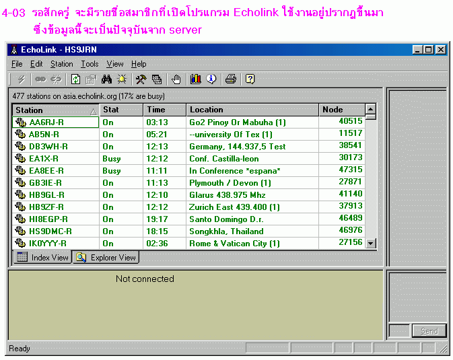This screenshot has width=453, height=360.
Task: Open the File menu
Action: coord(17,64)
